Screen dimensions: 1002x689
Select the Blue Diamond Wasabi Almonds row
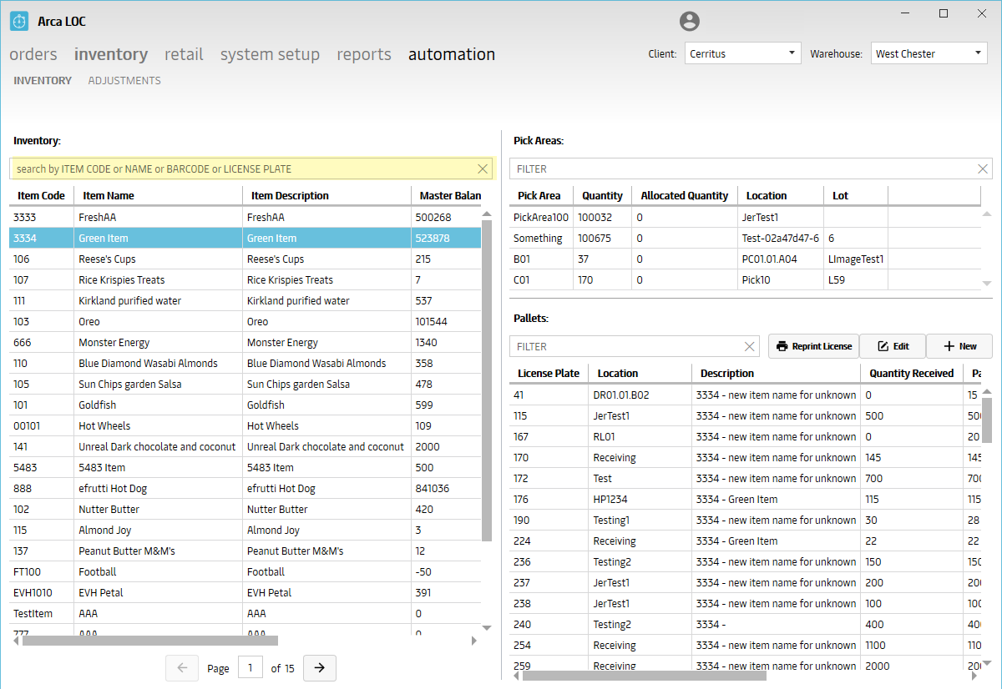pyautogui.click(x=245, y=364)
